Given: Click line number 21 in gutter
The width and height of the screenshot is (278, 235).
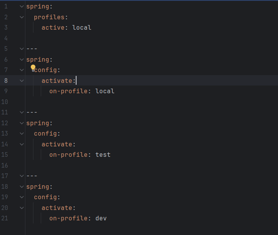Looking at the screenshot, I should (5, 218).
